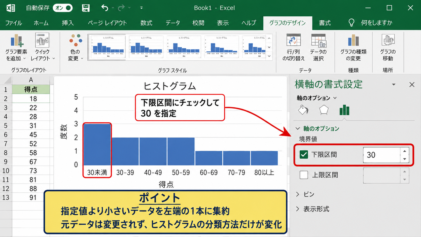Select the effects pentagon icon
Screen dimensions: 421x237
(324, 110)
